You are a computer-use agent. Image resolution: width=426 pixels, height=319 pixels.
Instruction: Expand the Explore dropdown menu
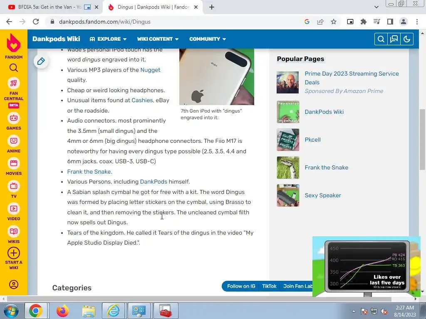(108, 39)
